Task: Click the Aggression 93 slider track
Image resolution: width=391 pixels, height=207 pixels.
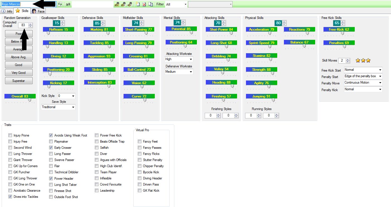Action: [99, 60]
